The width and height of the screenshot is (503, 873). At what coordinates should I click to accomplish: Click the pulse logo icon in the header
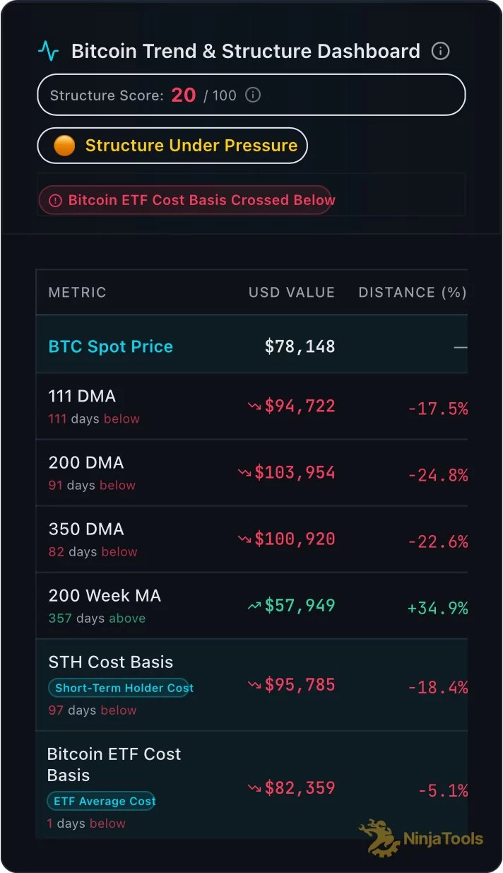pyautogui.click(x=49, y=51)
